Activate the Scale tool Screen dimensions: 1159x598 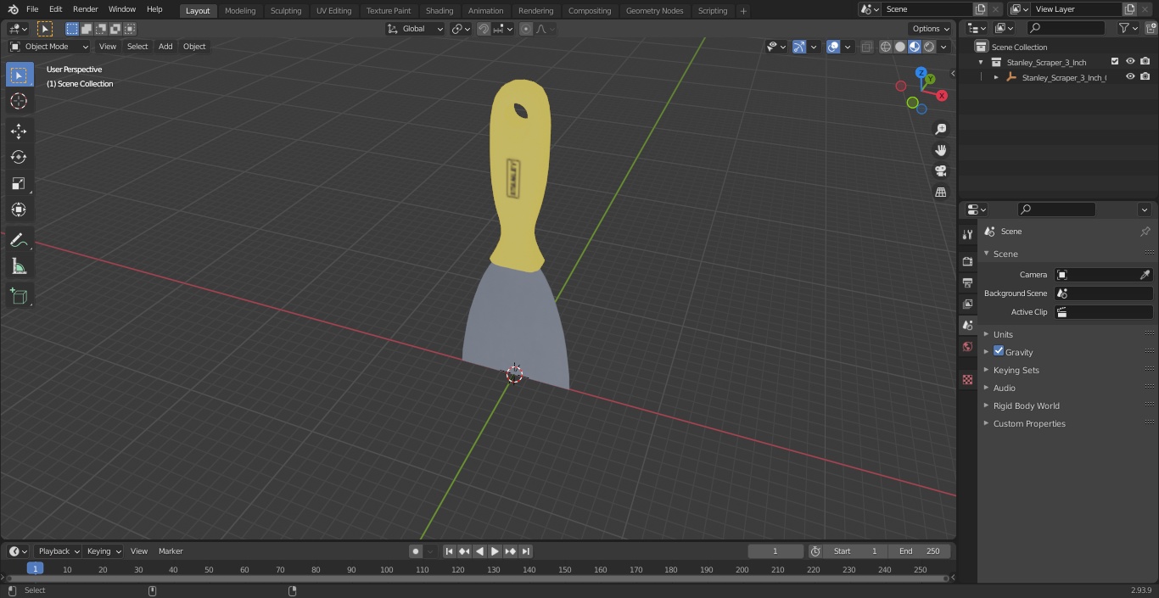coord(19,183)
